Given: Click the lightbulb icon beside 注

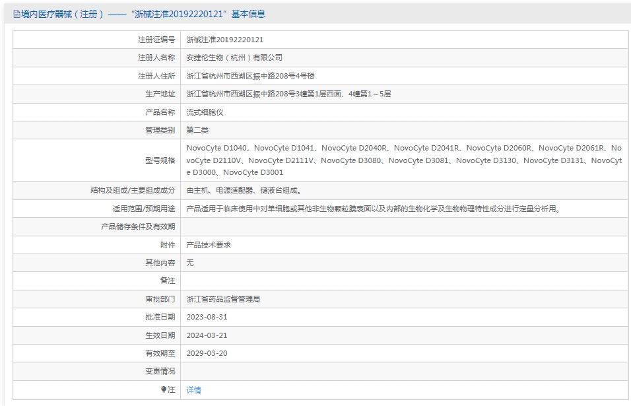Looking at the screenshot, I should (164, 389).
